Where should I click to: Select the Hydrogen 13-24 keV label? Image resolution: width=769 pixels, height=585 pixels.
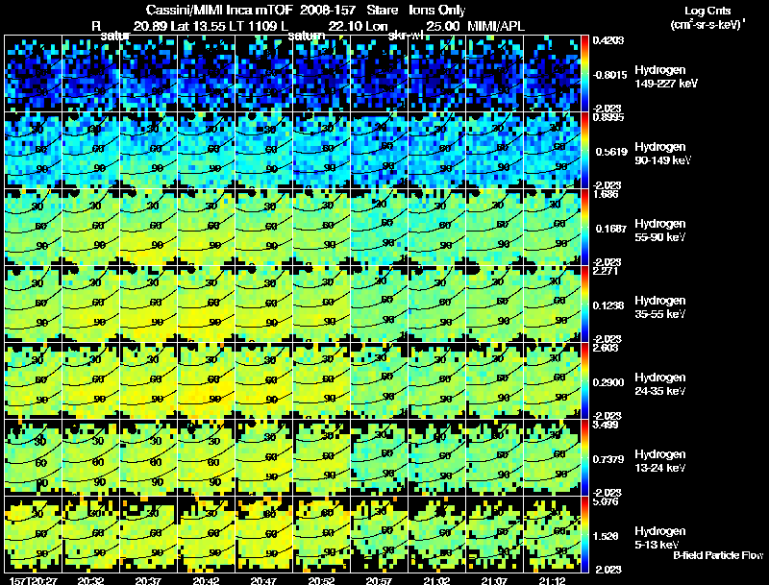click(660, 461)
